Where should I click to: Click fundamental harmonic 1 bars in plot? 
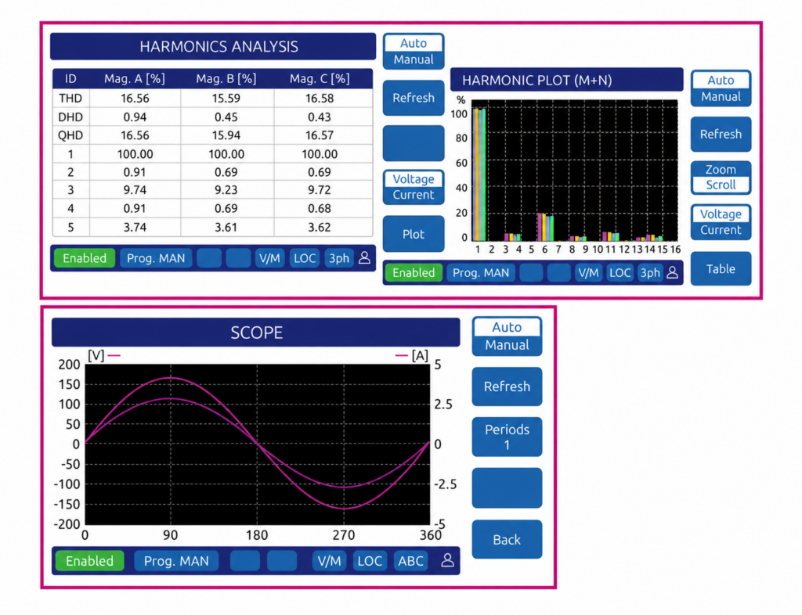click(479, 174)
